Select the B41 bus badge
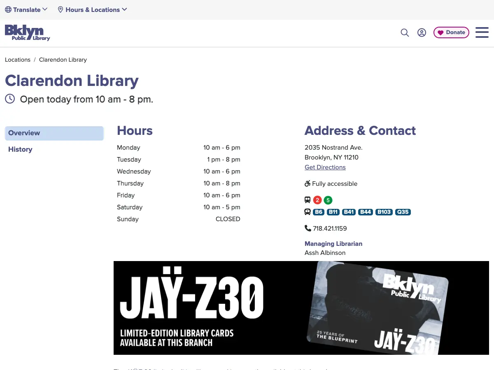Viewport: 494px width, 370px height. click(349, 212)
